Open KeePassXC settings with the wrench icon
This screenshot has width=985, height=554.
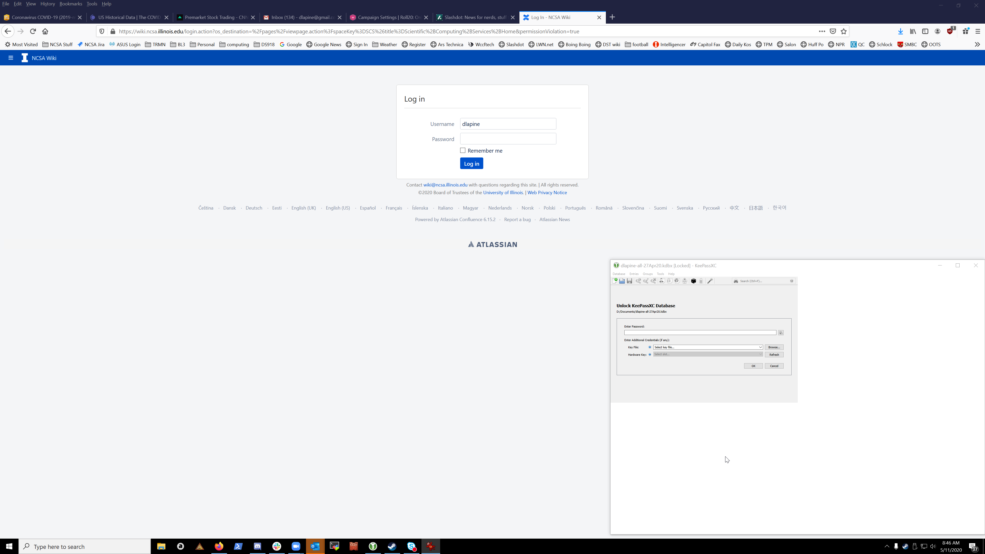[x=709, y=281]
